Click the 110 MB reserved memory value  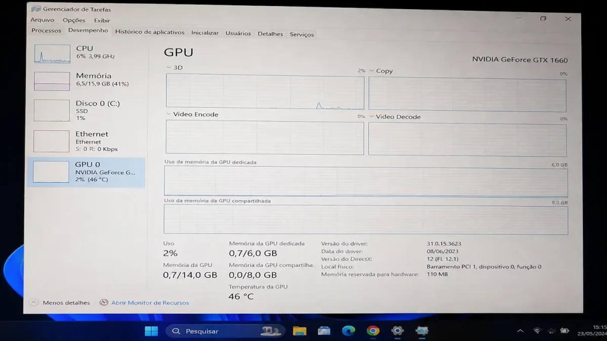click(438, 274)
